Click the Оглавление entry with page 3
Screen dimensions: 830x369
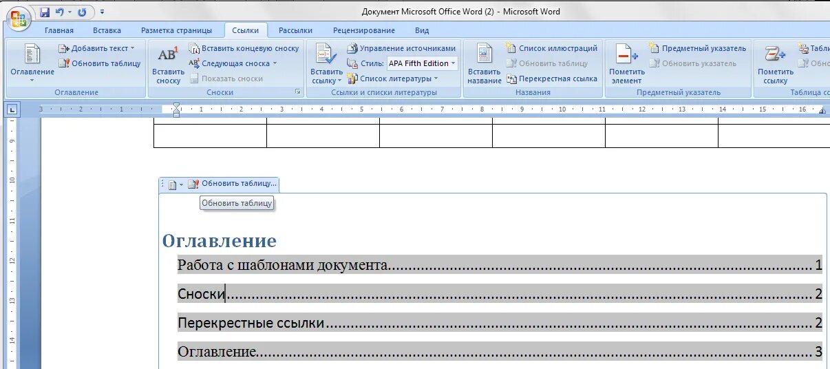(x=500, y=352)
